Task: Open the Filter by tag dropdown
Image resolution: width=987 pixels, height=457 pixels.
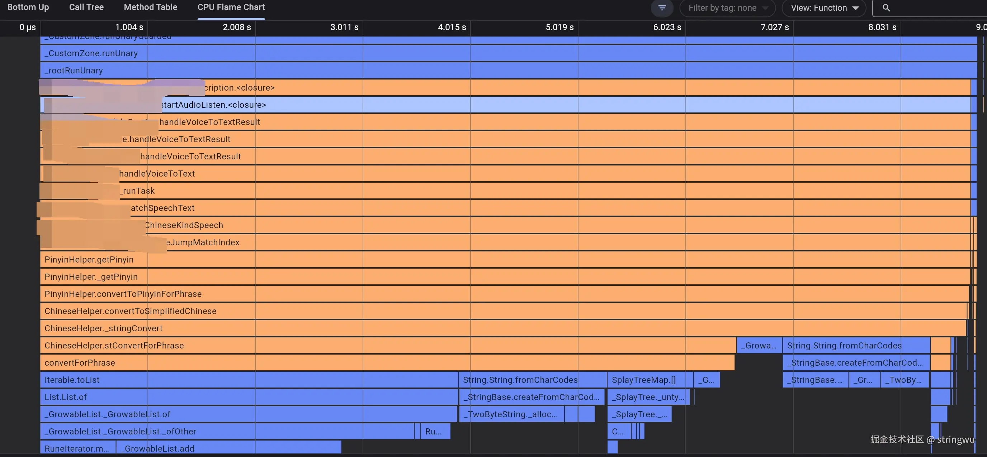Action: coord(727,8)
